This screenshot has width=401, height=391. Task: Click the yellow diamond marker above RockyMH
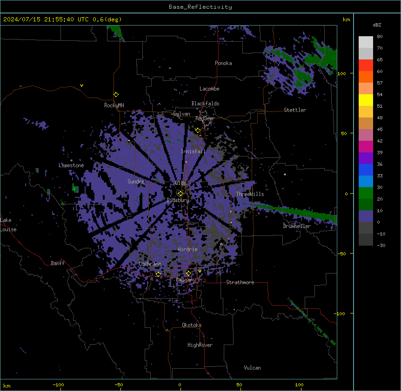click(116, 95)
